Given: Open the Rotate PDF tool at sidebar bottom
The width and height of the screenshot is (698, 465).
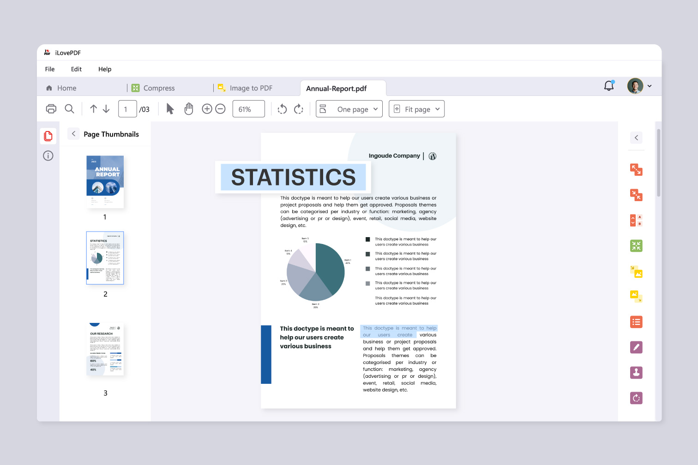Looking at the screenshot, I should click(636, 398).
